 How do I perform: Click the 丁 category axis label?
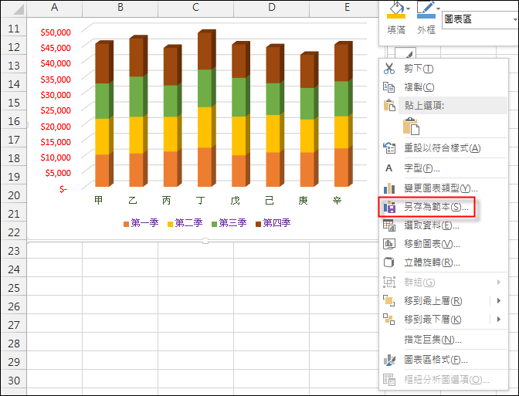point(200,200)
